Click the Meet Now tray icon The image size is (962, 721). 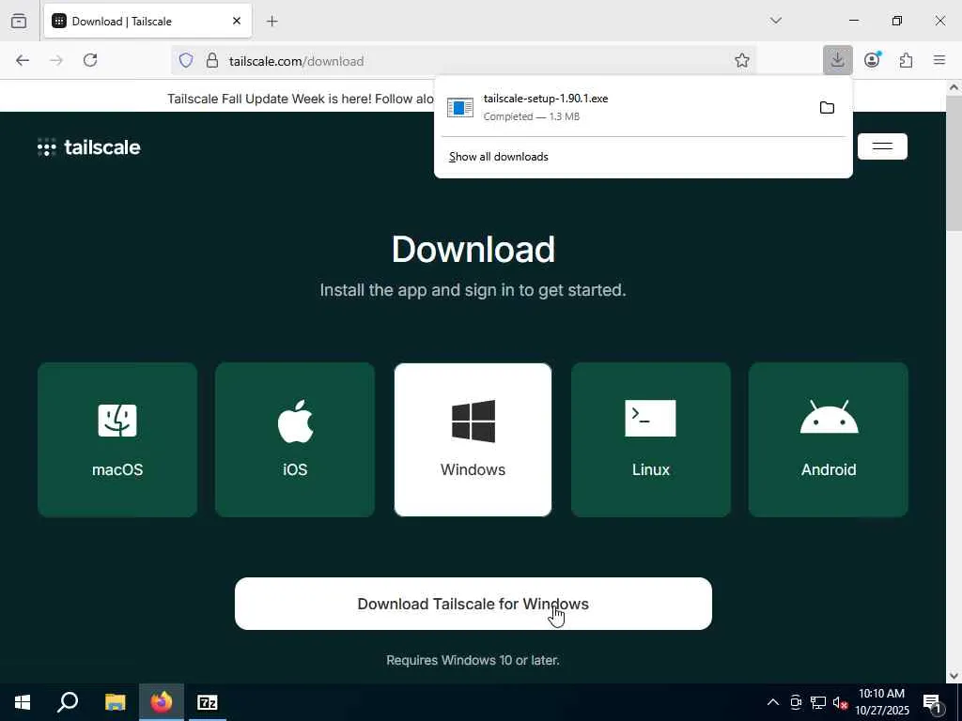(796, 702)
